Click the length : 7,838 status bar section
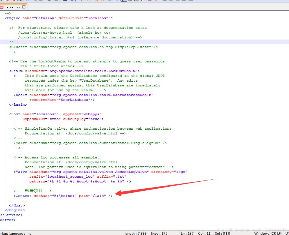289x235 pixels. pyautogui.click(x=135, y=233)
